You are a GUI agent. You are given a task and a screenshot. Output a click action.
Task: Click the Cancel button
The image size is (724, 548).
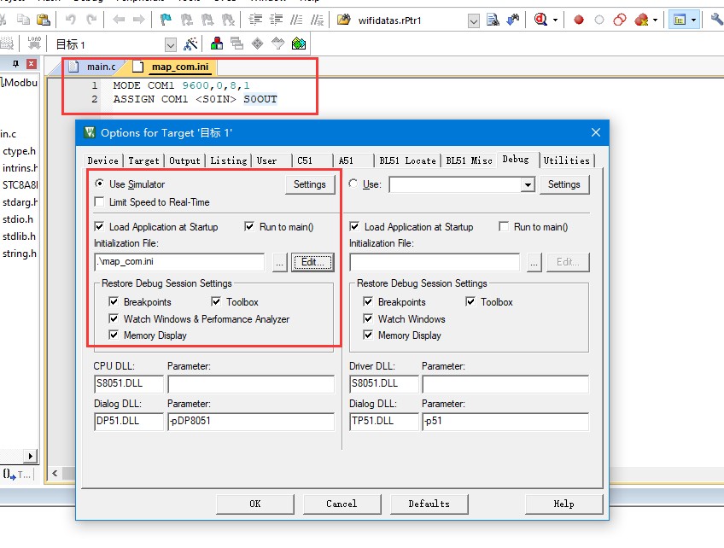click(342, 504)
